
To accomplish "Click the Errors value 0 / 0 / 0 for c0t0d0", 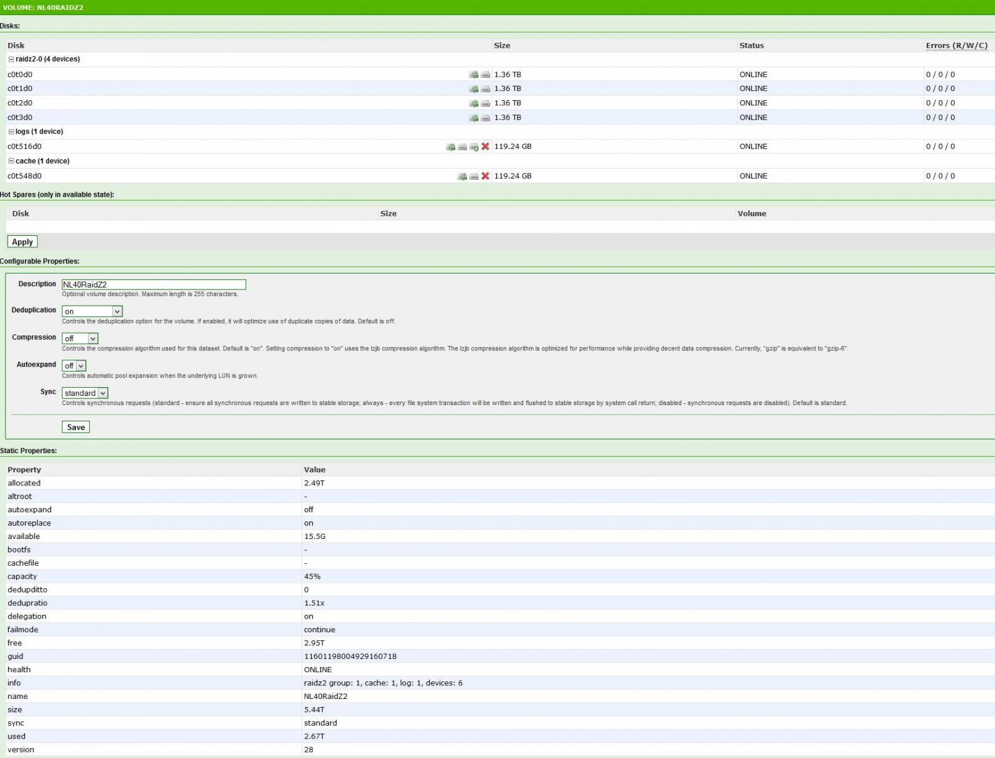I will pos(940,75).
